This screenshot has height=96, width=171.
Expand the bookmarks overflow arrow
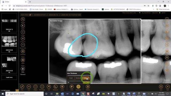point(154,9)
